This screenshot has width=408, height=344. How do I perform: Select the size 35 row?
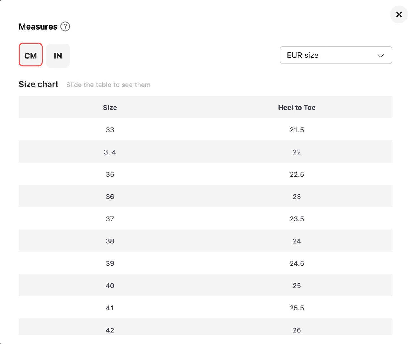pyautogui.click(x=110, y=174)
